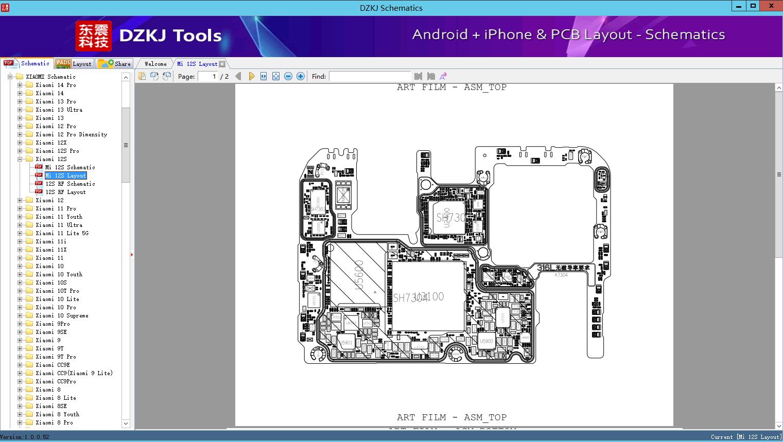The width and height of the screenshot is (783, 442).
Task: Open 12S RF Layout file
Action: (x=65, y=192)
